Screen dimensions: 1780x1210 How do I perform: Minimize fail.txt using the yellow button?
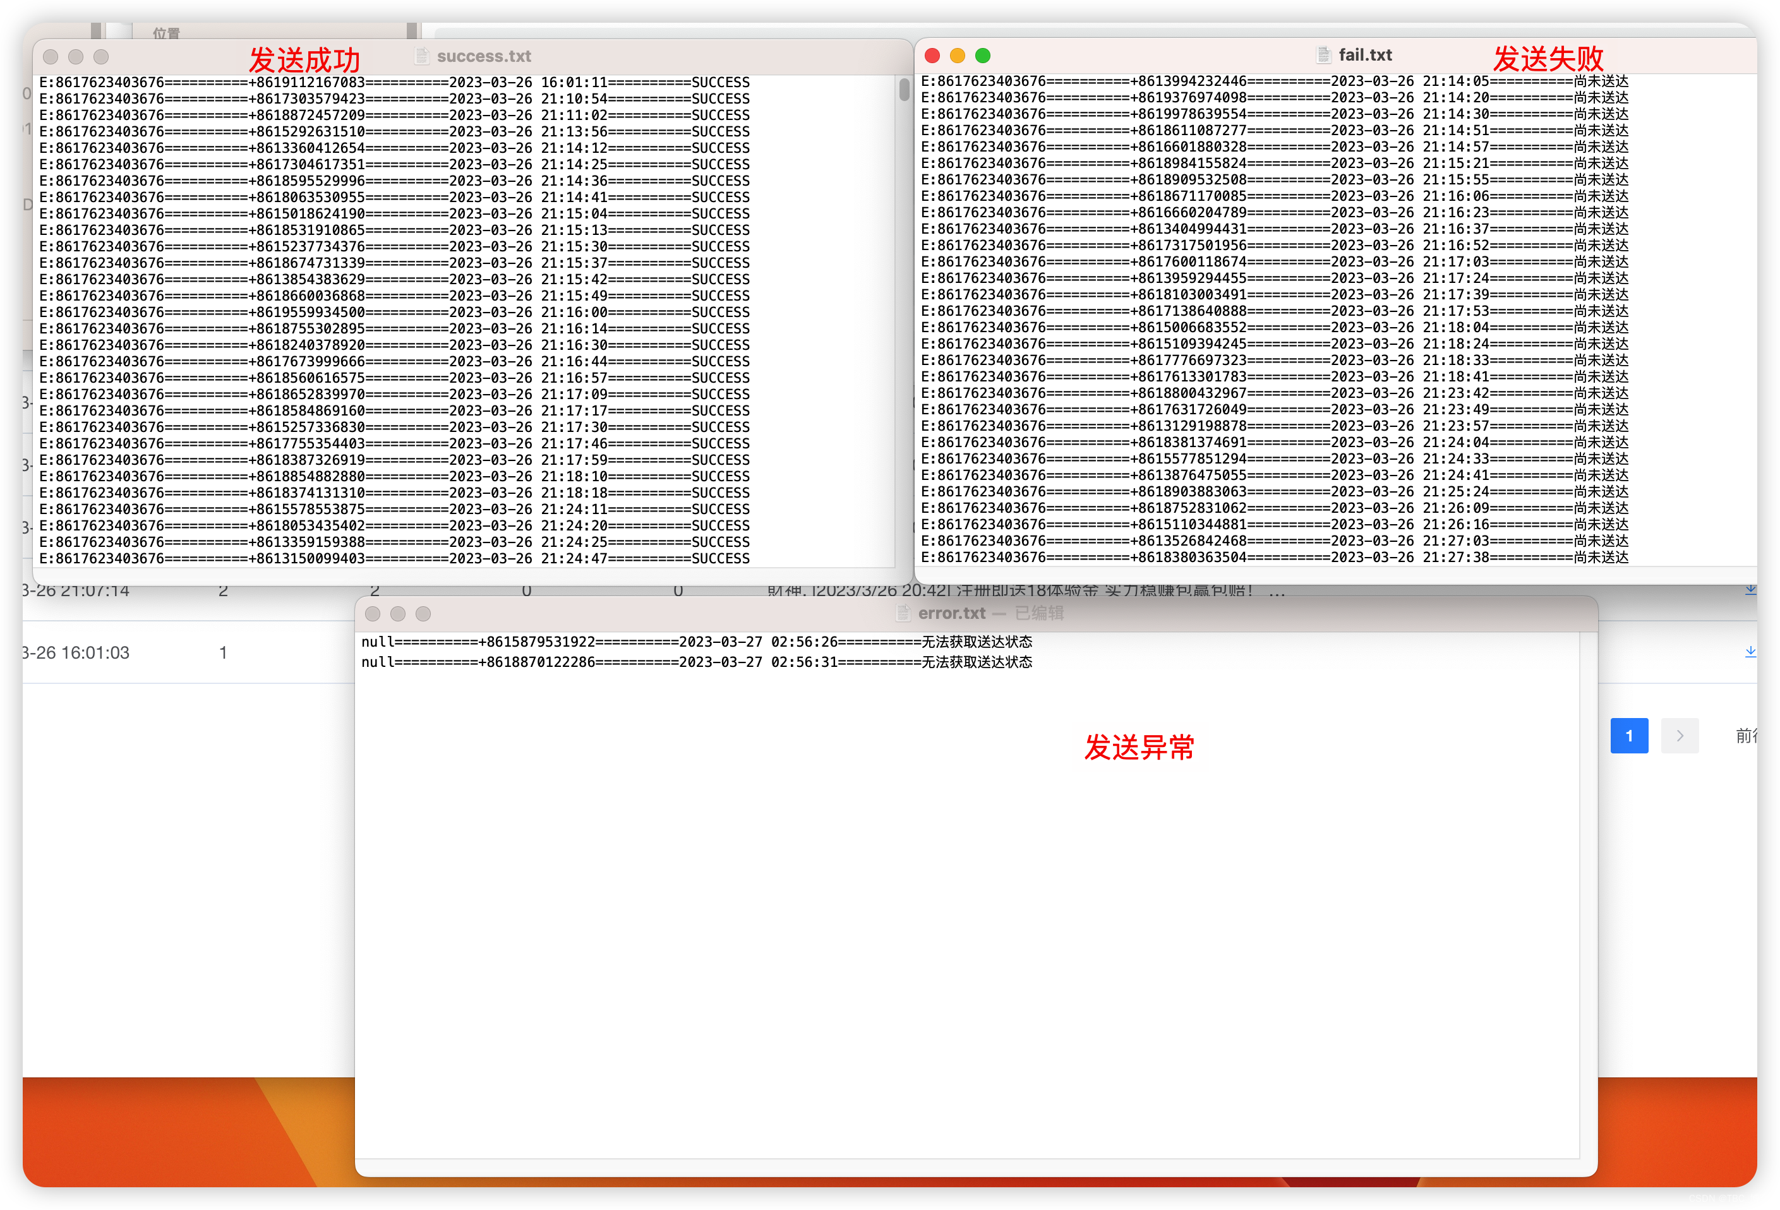pyautogui.click(x=958, y=55)
